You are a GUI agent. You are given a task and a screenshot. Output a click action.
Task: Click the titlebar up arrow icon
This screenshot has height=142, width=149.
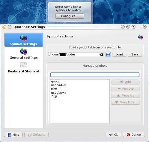click(x=134, y=27)
